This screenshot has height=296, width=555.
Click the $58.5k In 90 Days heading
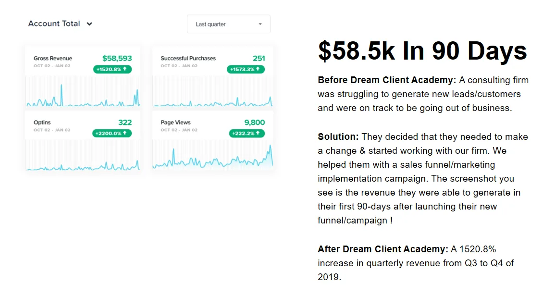point(422,51)
